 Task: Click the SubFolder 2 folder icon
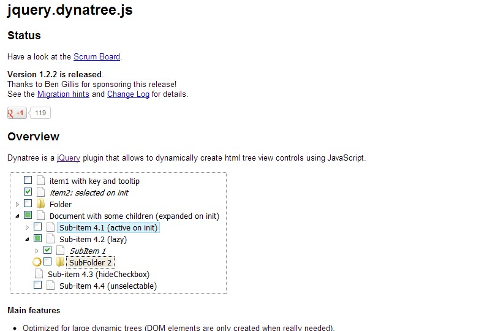click(60, 262)
